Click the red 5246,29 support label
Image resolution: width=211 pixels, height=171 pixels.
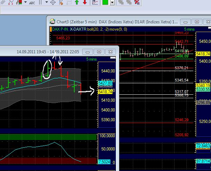tap(182, 120)
